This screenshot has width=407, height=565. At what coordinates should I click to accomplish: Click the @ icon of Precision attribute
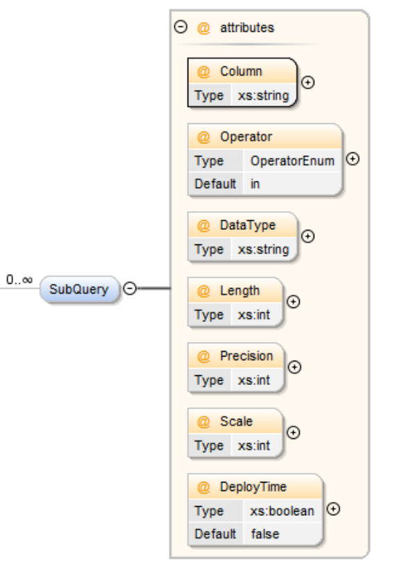pos(203,357)
